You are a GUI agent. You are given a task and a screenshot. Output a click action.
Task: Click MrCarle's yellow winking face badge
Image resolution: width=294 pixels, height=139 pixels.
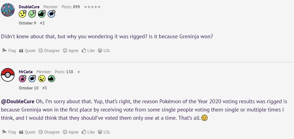(42, 79)
